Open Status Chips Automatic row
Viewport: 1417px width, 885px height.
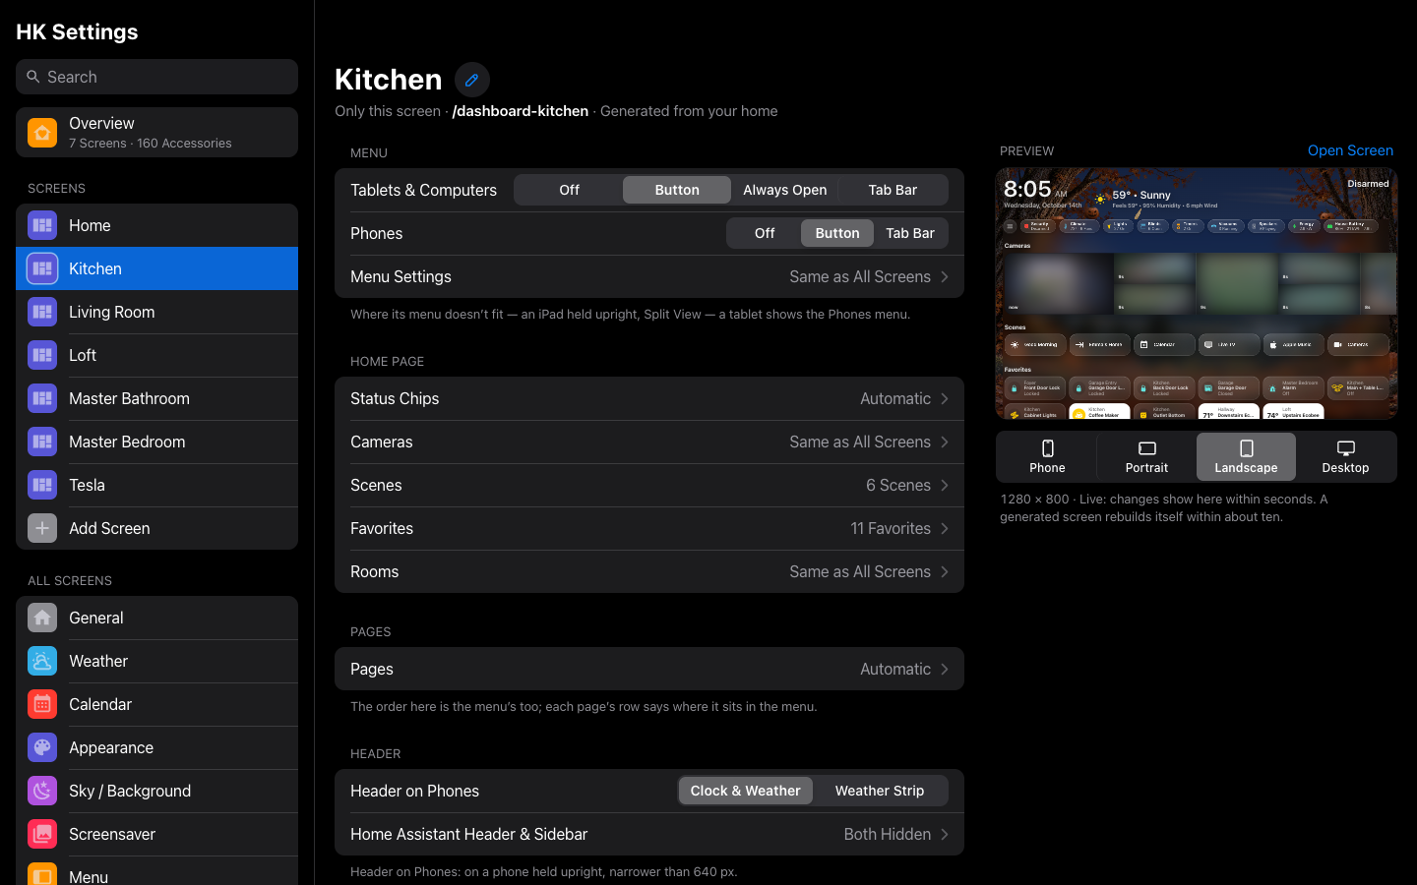click(x=649, y=398)
